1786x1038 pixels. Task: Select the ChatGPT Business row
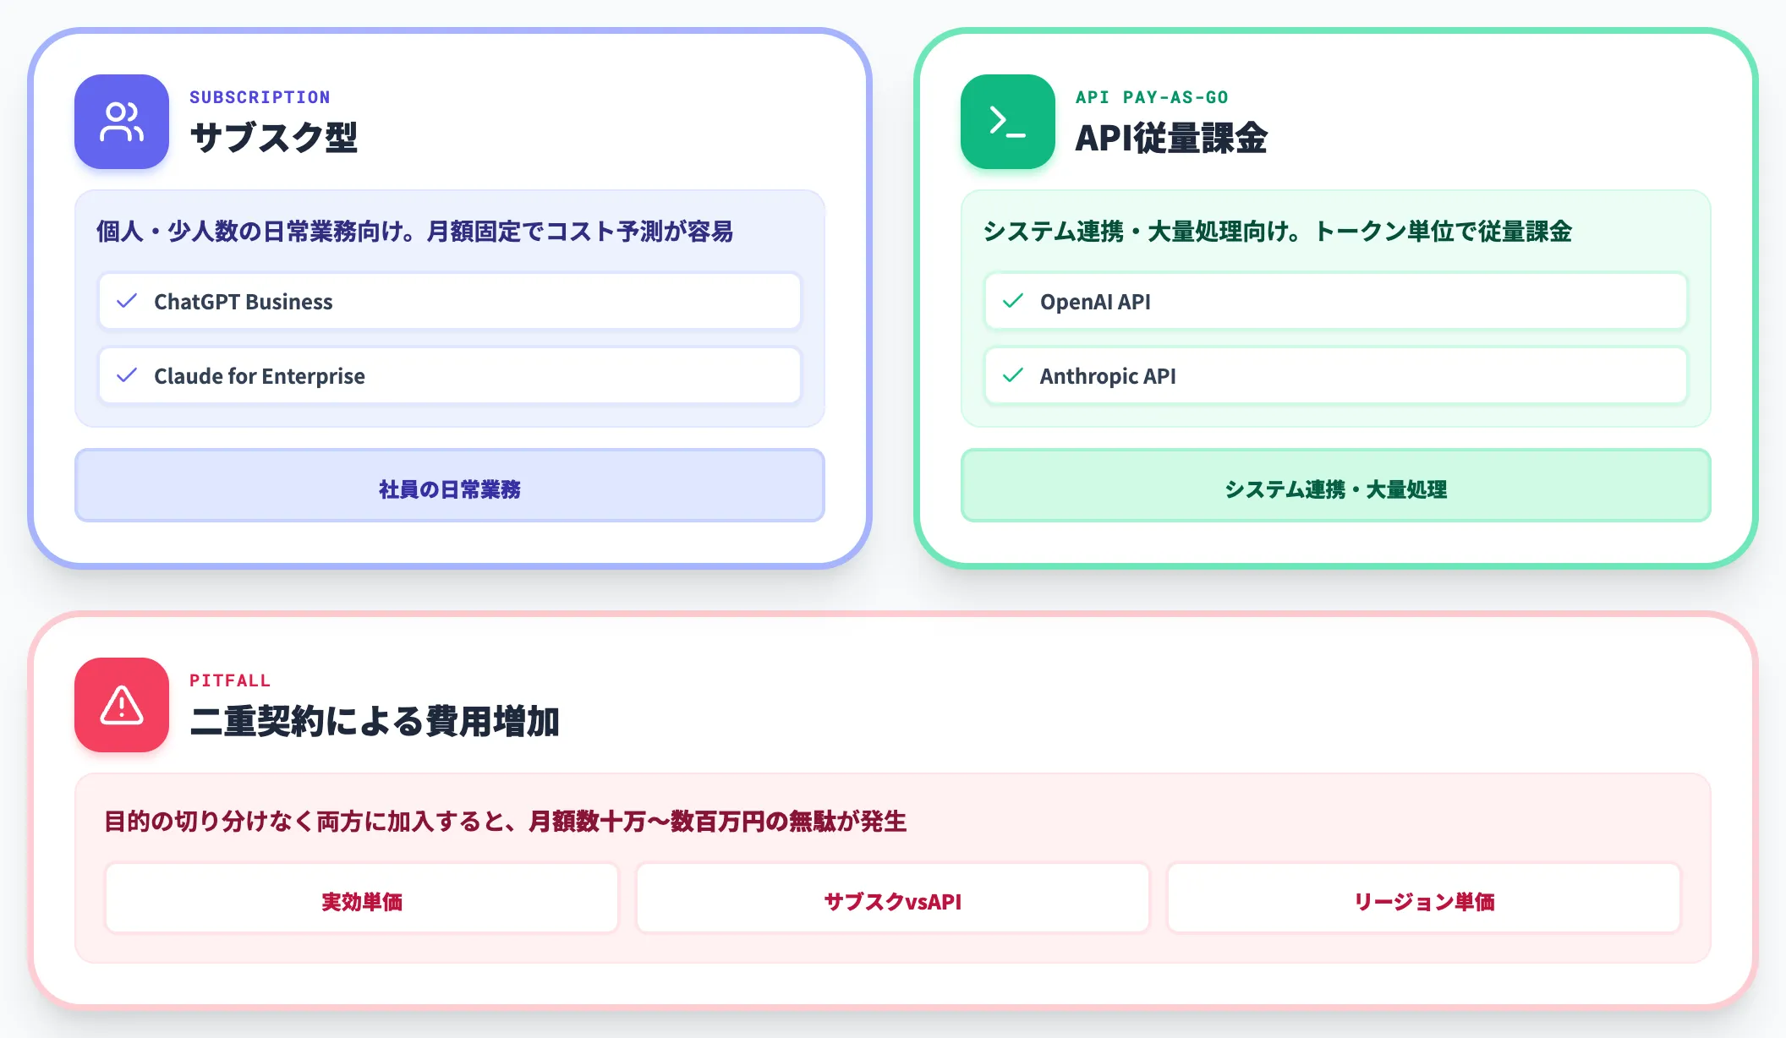coord(450,301)
